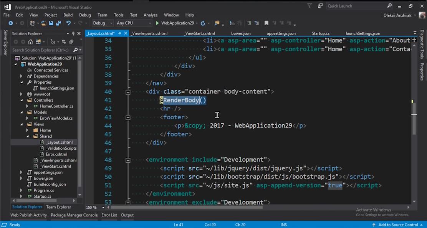Click the Save All icon
This screenshot has height=228, width=427.
click(58, 23)
